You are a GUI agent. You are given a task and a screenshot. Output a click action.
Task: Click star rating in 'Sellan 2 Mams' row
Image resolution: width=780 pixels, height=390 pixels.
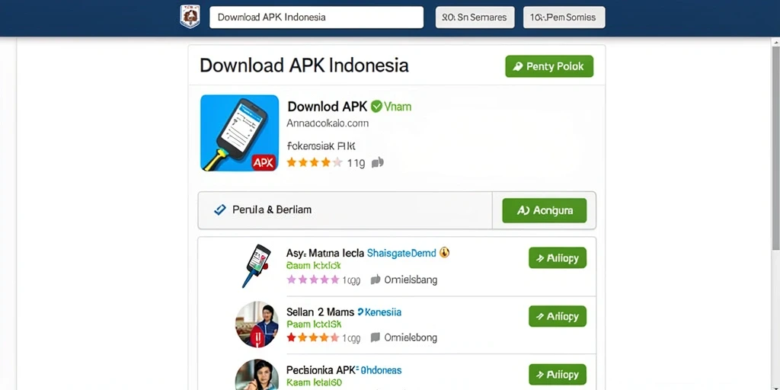313,337
